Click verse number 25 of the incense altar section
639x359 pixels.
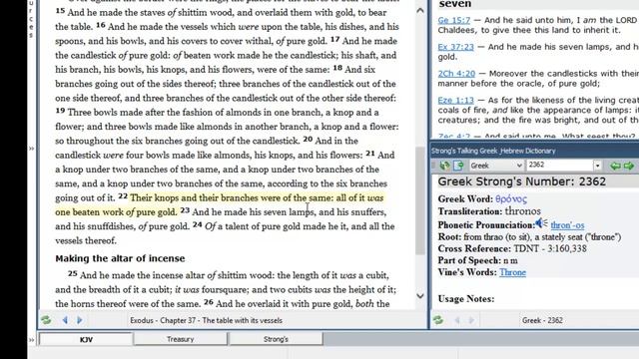(x=73, y=273)
